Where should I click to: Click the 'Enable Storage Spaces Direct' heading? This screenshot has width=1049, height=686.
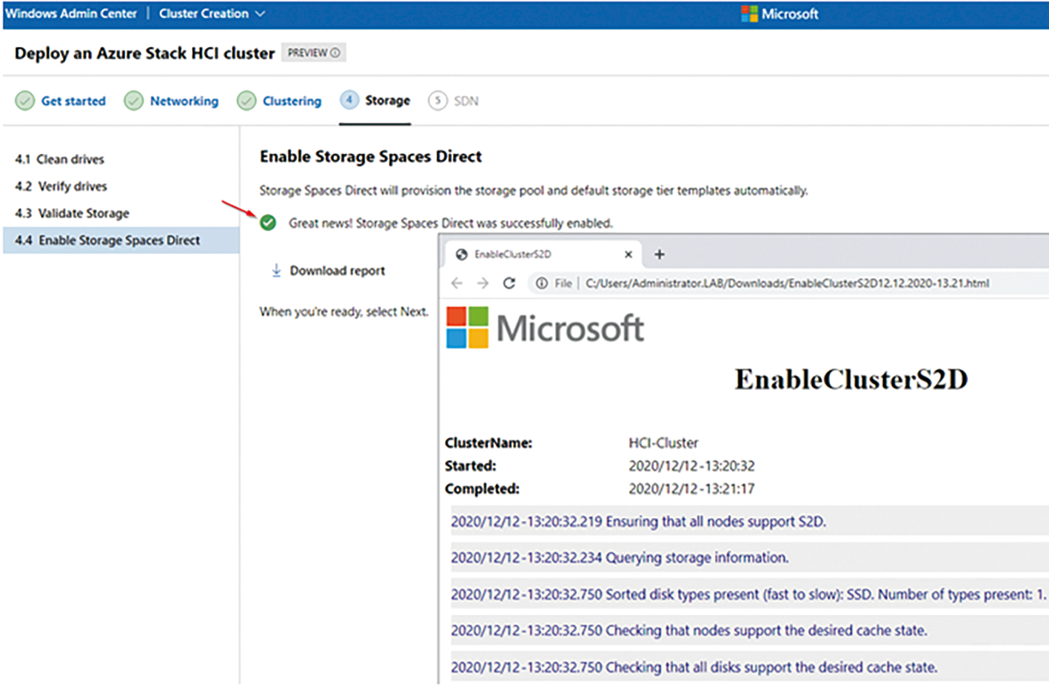pos(371,156)
